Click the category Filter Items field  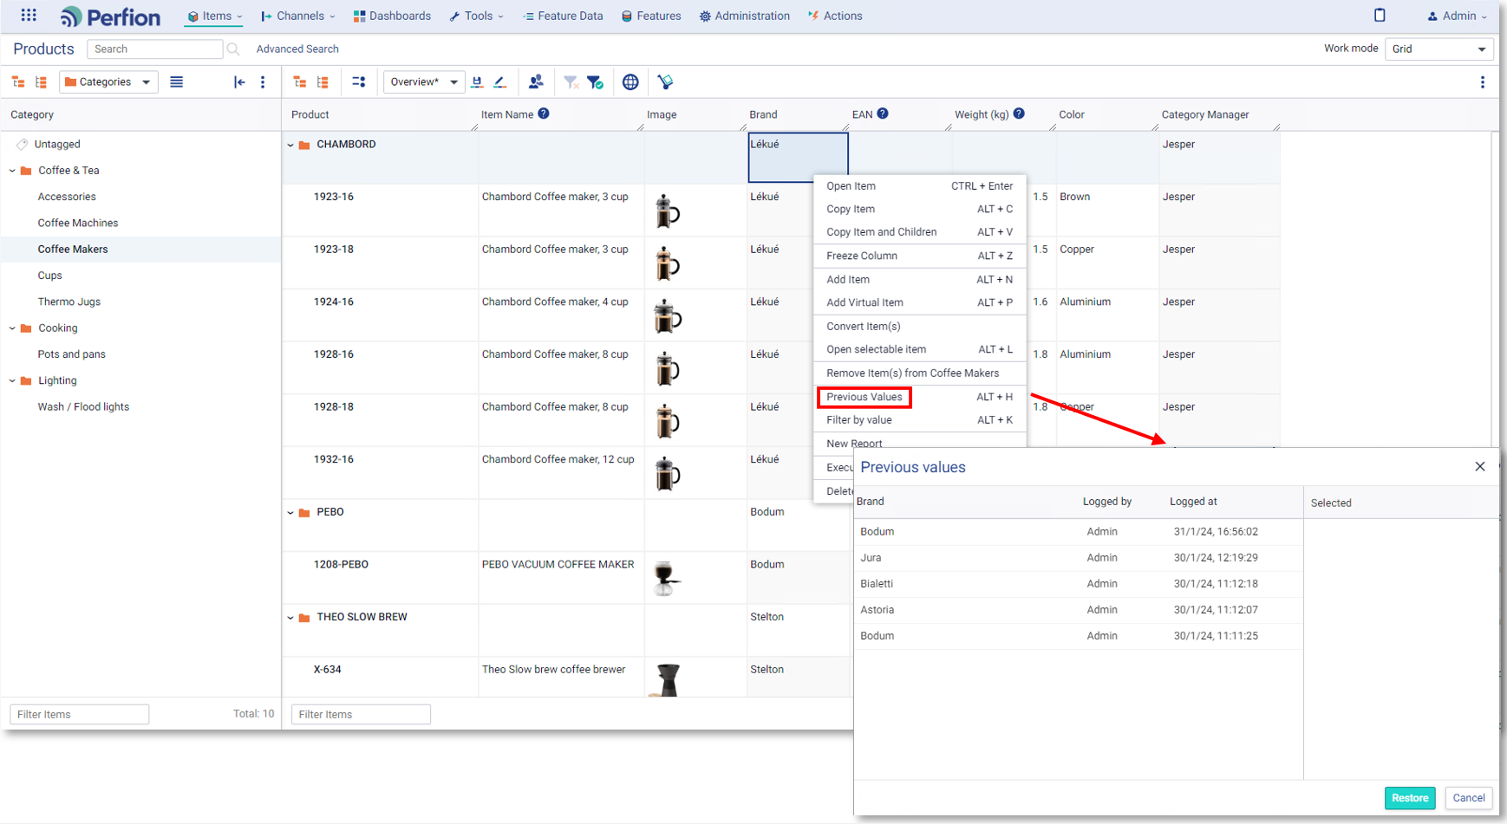[80, 714]
